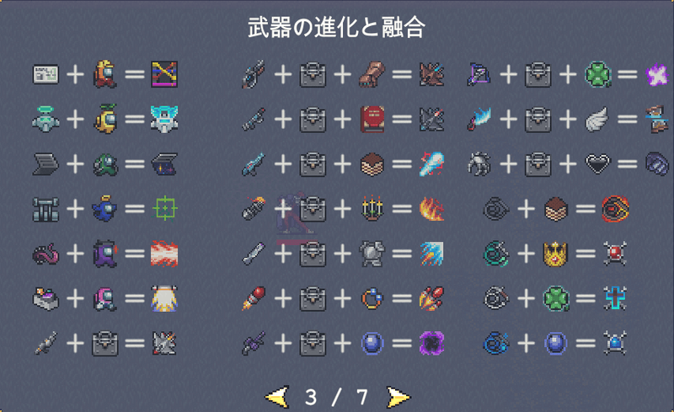Viewport: 674px width, 412px height.
Task: Select the candelabra icon
Action: tap(372, 208)
